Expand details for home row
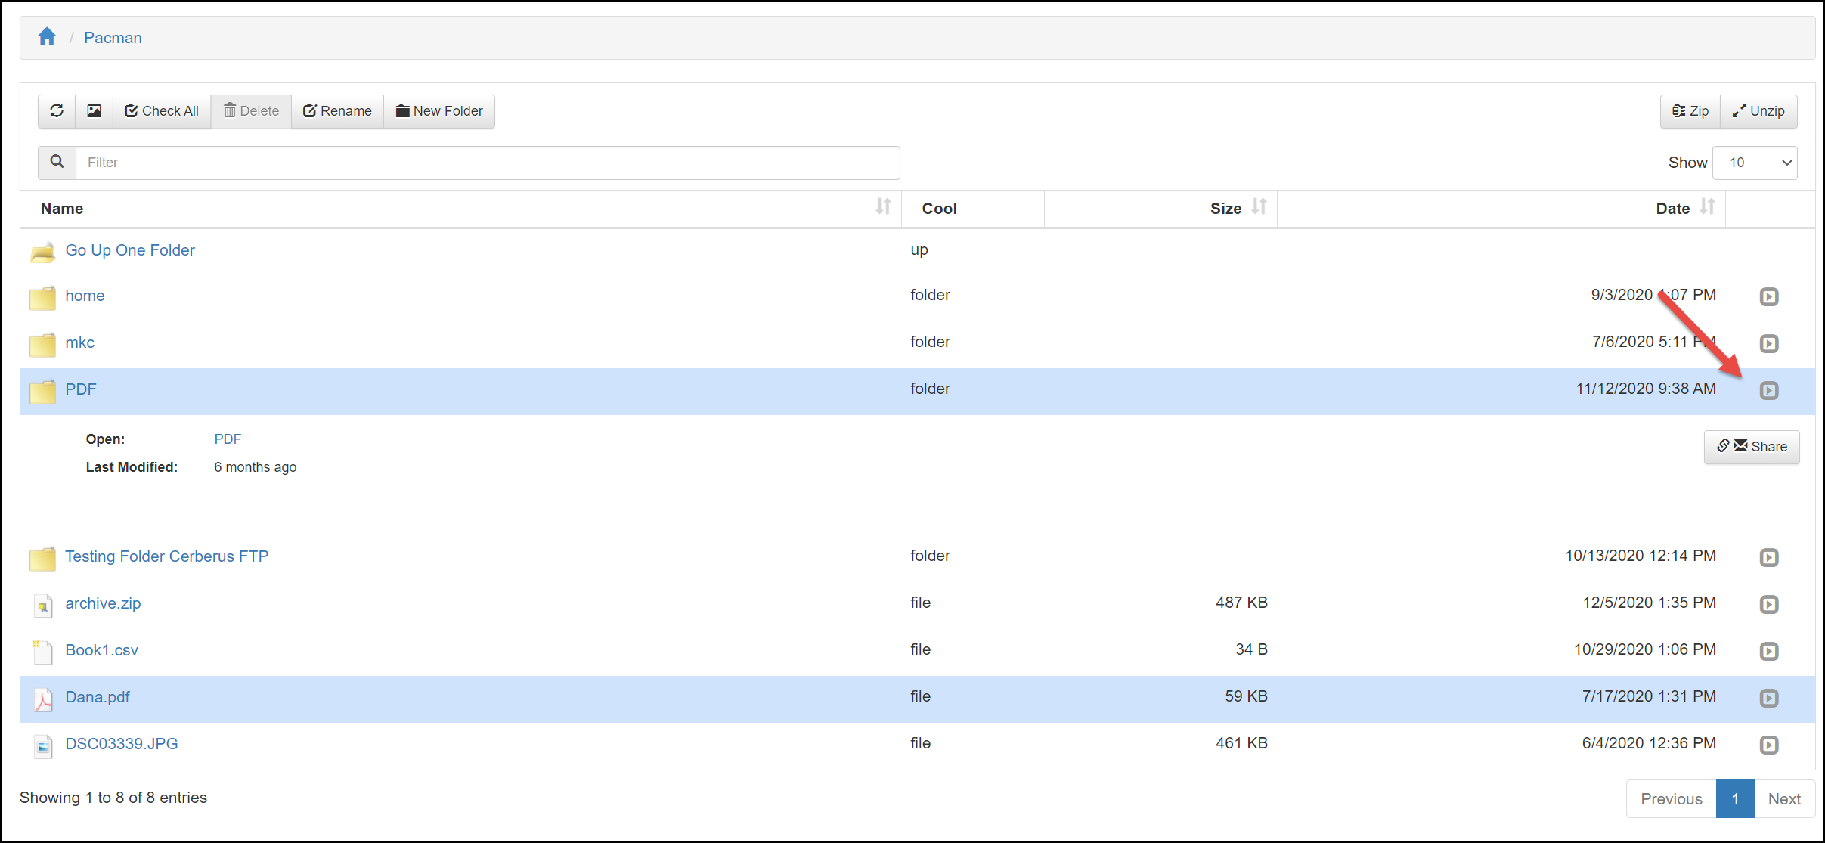The image size is (1825, 843). click(1769, 296)
